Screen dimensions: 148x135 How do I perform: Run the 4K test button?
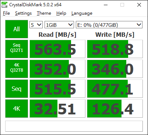(17, 109)
